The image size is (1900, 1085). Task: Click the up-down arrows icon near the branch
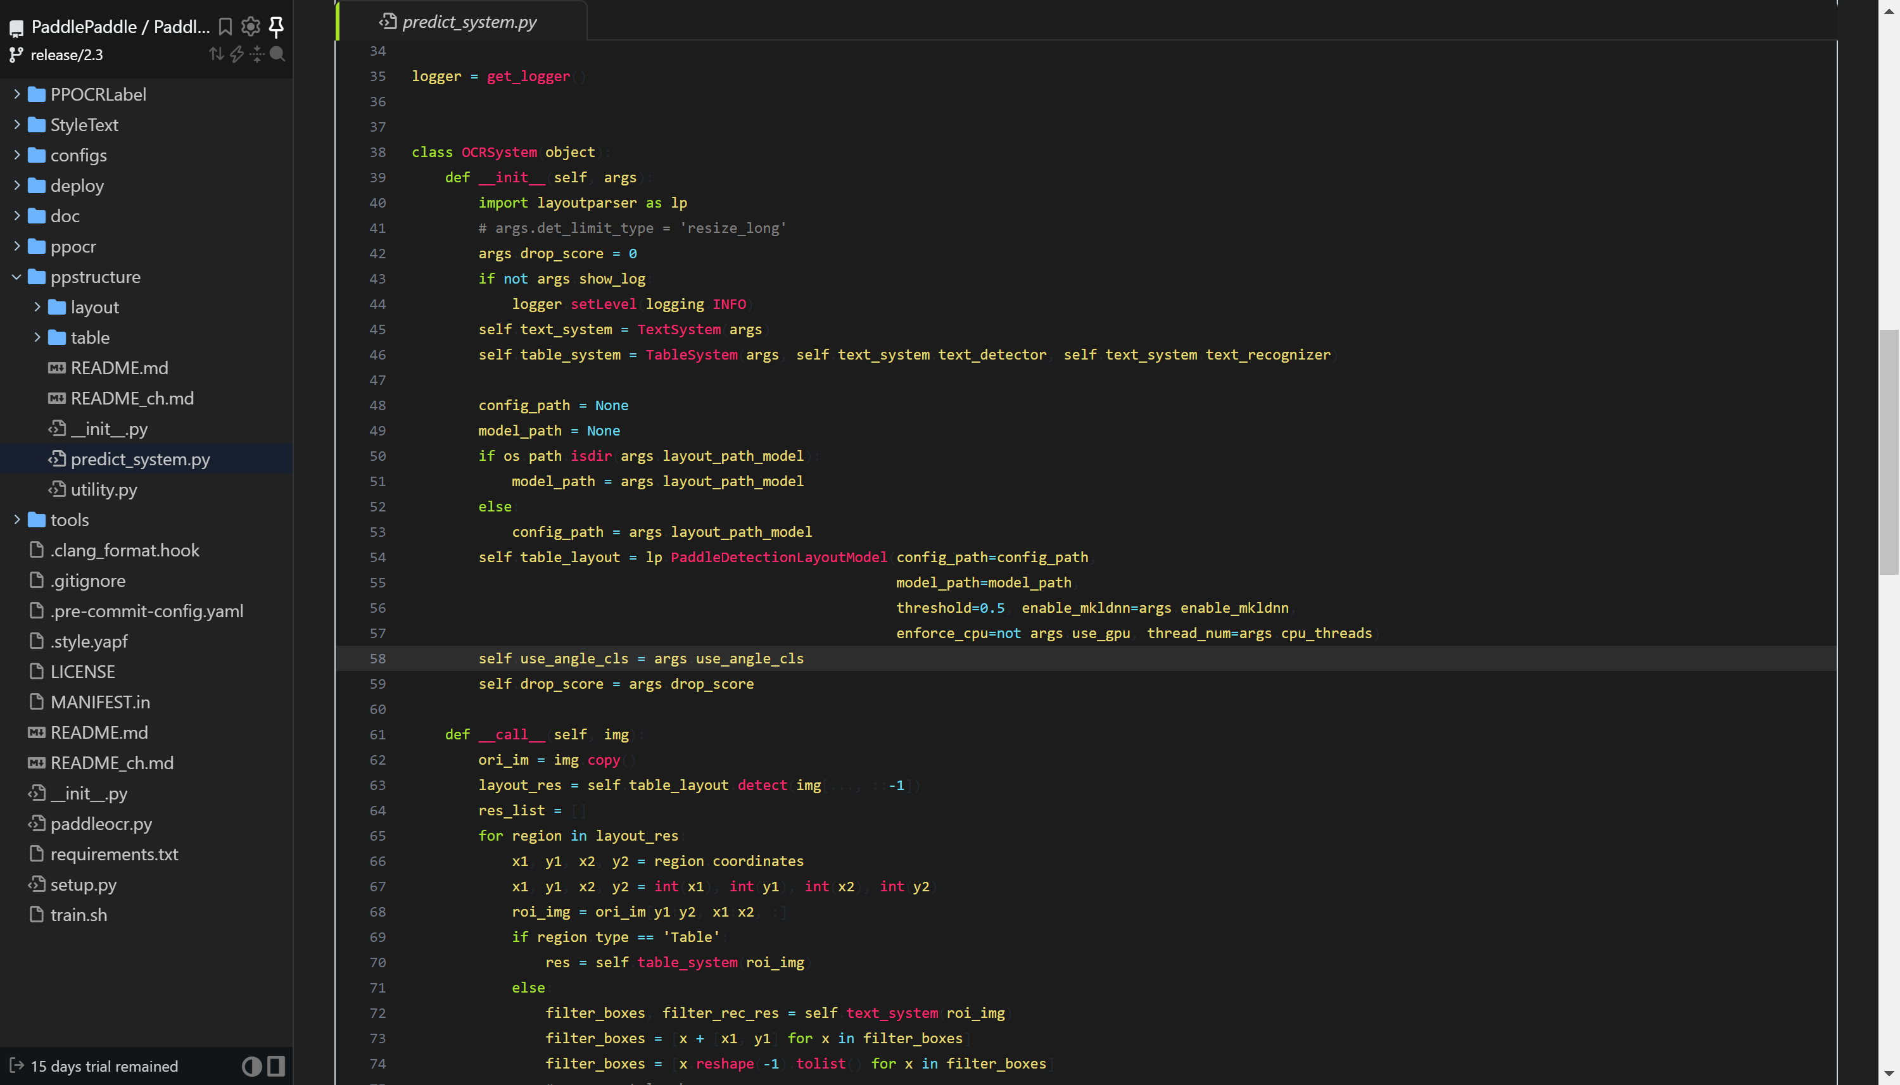[216, 54]
